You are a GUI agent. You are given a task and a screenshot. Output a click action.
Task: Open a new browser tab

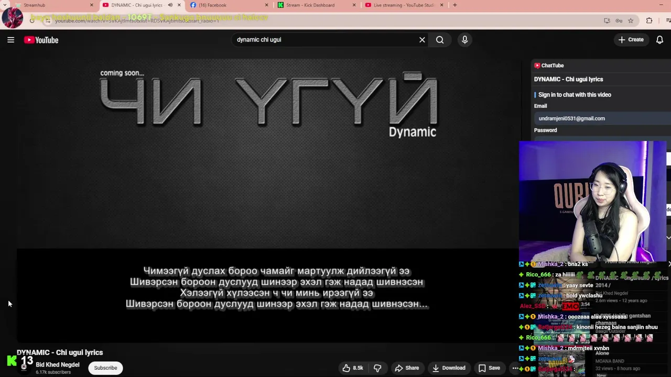point(454,5)
